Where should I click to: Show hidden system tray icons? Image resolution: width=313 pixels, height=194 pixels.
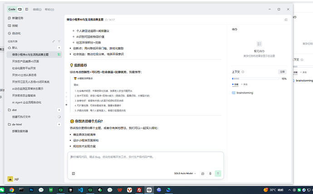[289, 190]
